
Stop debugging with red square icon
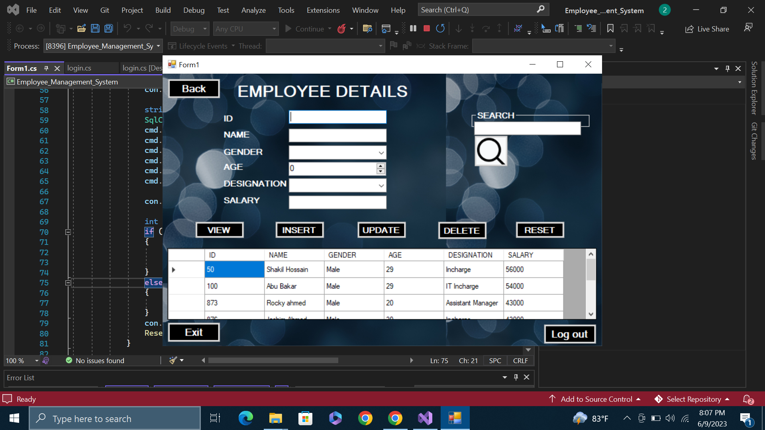pos(426,29)
